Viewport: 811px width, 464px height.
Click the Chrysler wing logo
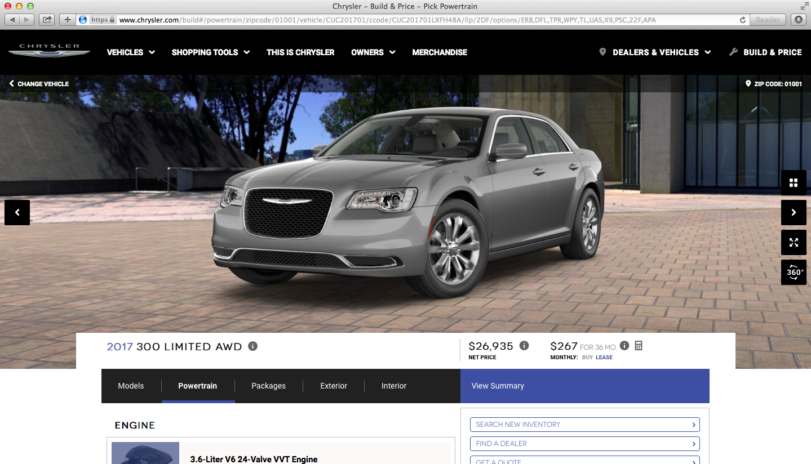(x=49, y=51)
